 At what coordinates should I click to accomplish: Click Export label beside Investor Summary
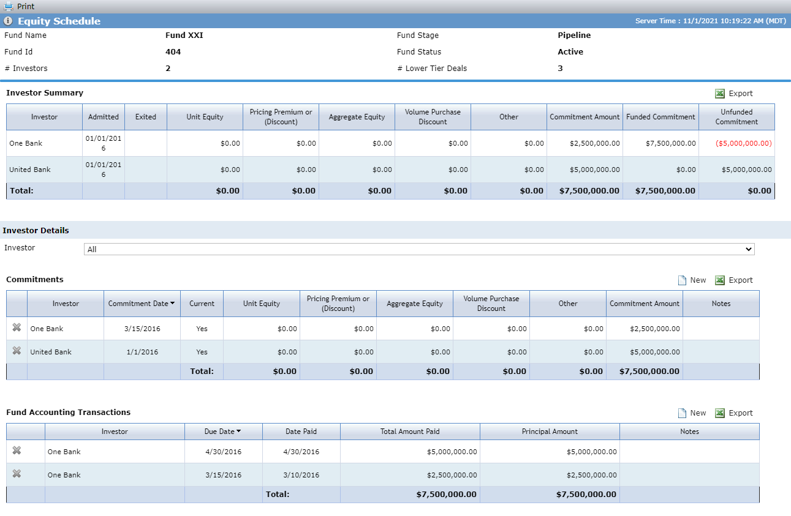pyautogui.click(x=741, y=94)
